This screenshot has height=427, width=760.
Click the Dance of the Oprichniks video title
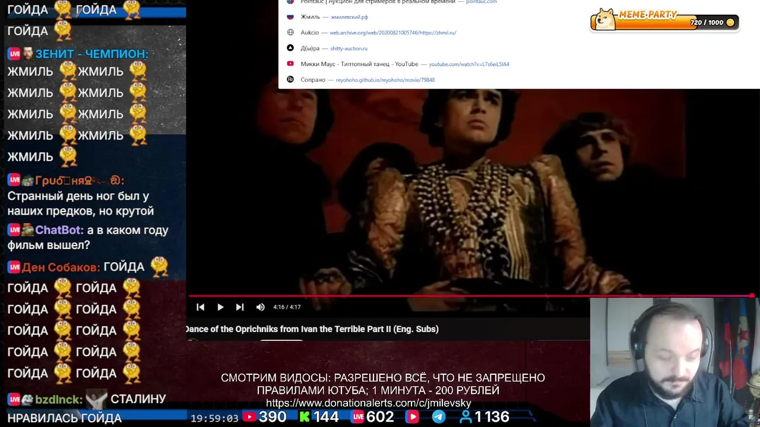click(x=312, y=329)
